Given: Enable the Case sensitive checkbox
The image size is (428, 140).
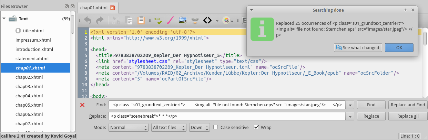Looking at the screenshot, I should [216, 127].
